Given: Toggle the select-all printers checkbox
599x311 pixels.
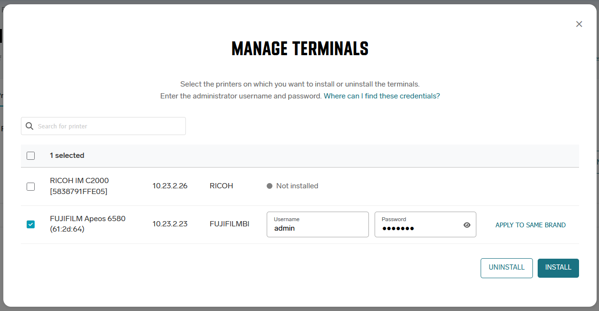Looking at the screenshot, I should (31, 155).
